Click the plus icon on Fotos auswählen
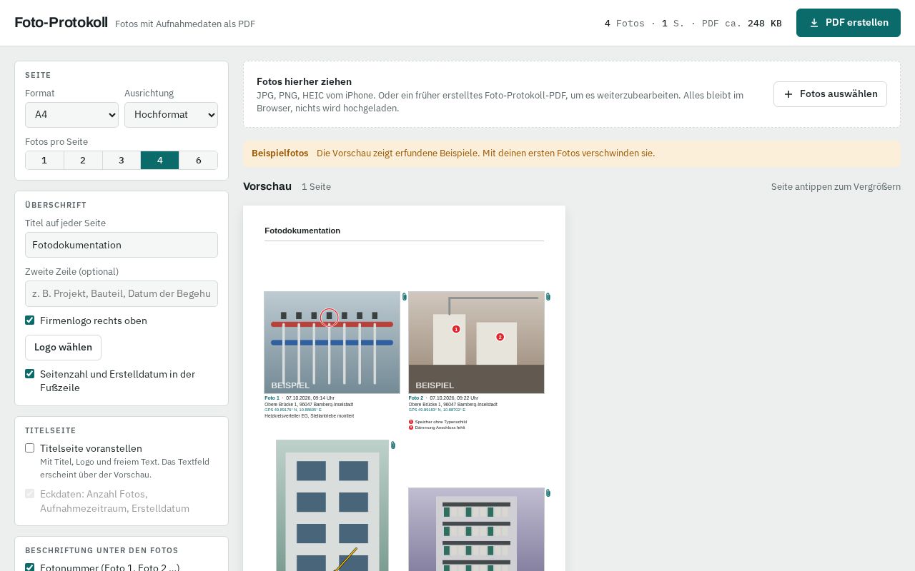The width and height of the screenshot is (915, 571). [x=788, y=94]
